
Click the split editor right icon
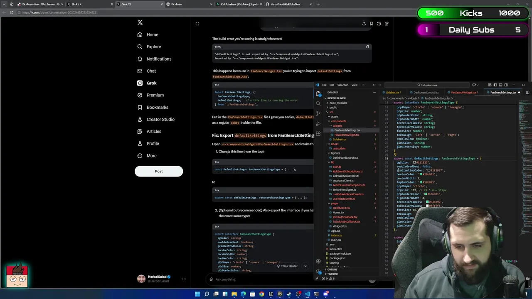point(527,93)
